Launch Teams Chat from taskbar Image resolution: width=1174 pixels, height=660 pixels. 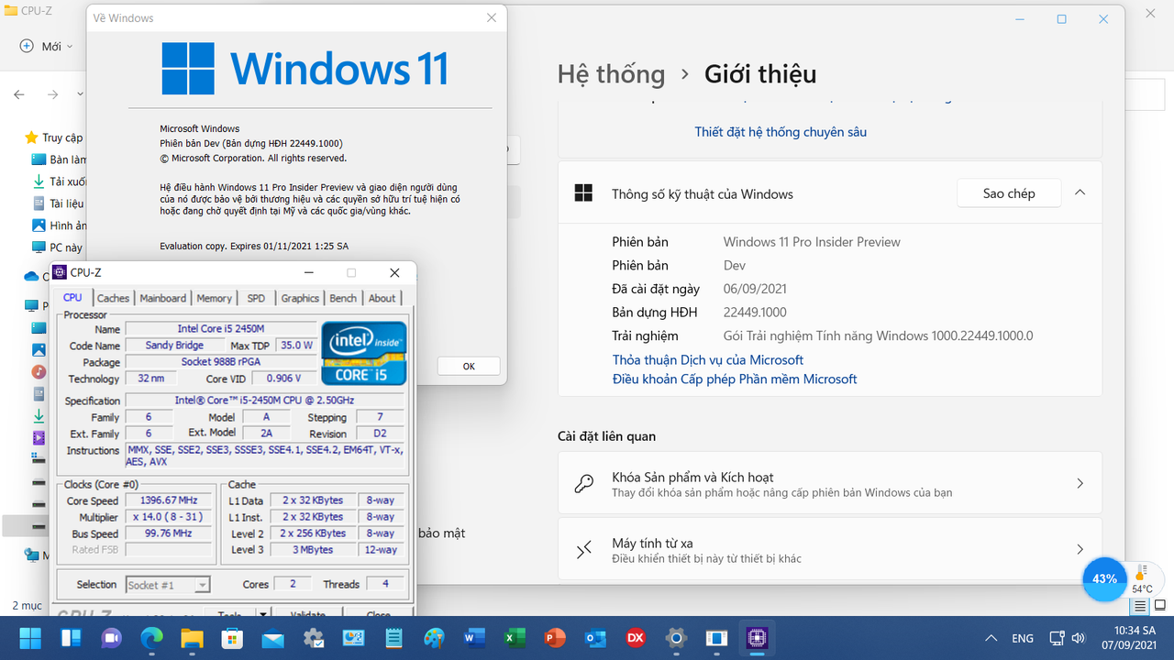pos(111,638)
